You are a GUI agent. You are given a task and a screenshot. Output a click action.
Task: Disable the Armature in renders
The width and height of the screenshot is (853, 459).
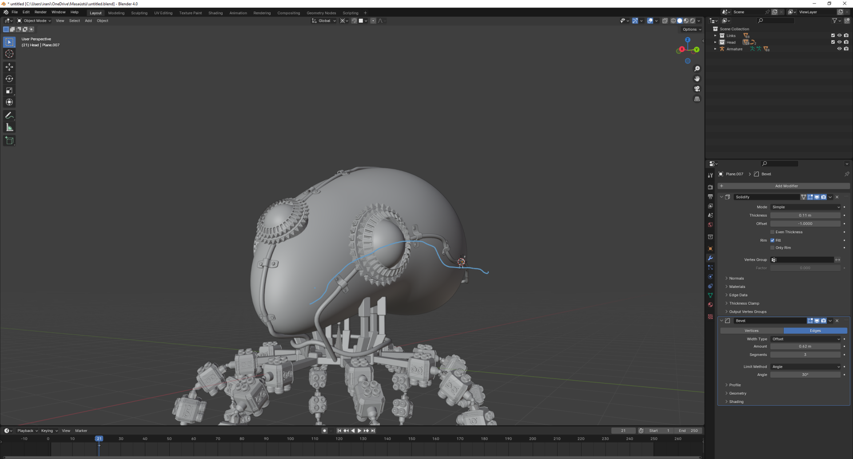(846, 49)
